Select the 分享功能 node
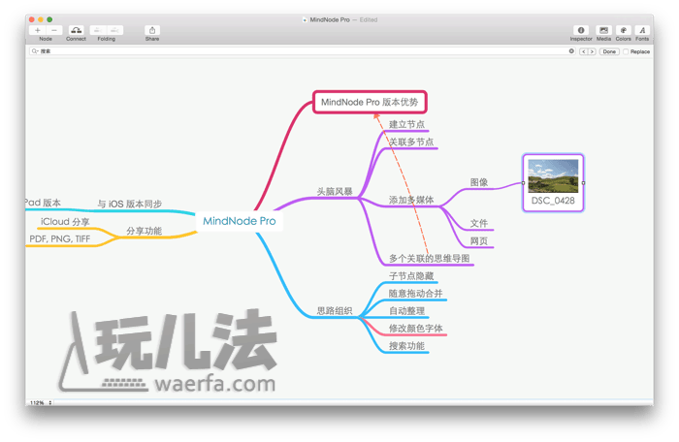The image size is (679, 442). point(145,231)
